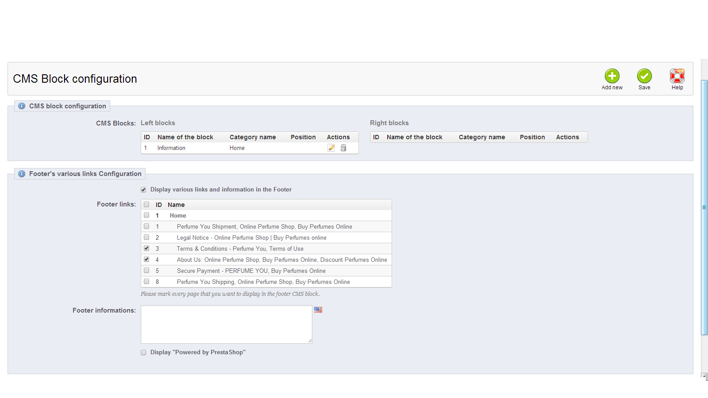Open Help lifebuoy icon
The height and width of the screenshot is (398, 708).
click(x=677, y=76)
